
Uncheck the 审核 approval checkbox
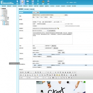tap(38, 22)
